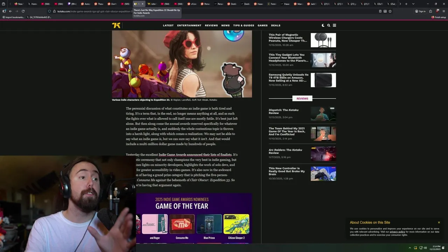Viewport: 448px width, 252px height.
Task: Click the privacy policy link
Action: pyautogui.click(x=397, y=232)
